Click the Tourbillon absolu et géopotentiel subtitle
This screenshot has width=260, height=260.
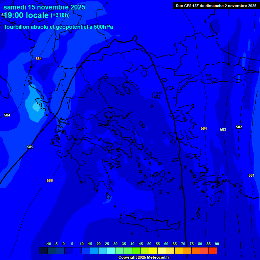58,27
